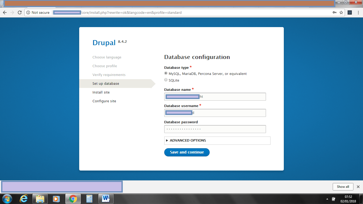The height and width of the screenshot is (204, 363).
Task: Close the downloads bar
Action: point(358,187)
